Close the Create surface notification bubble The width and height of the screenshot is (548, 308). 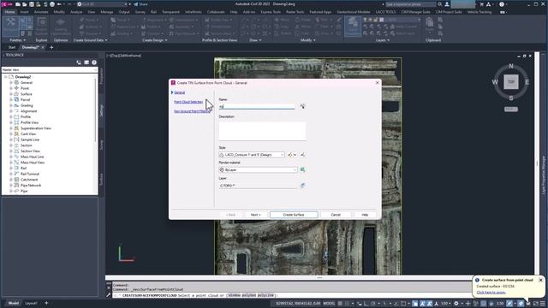tap(540, 280)
